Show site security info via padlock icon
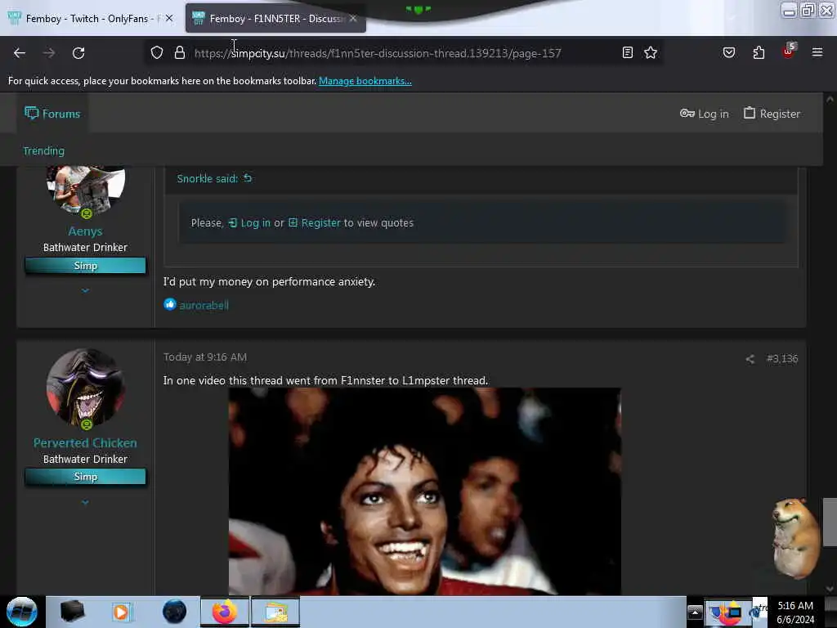The image size is (837, 628). click(x=180, y=52)
